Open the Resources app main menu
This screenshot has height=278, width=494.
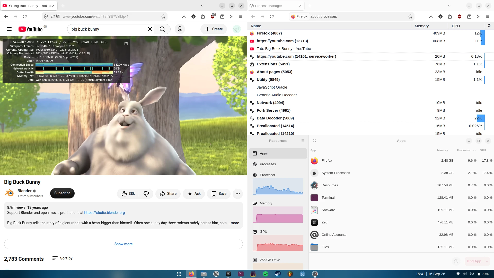[x=303, y=141]
